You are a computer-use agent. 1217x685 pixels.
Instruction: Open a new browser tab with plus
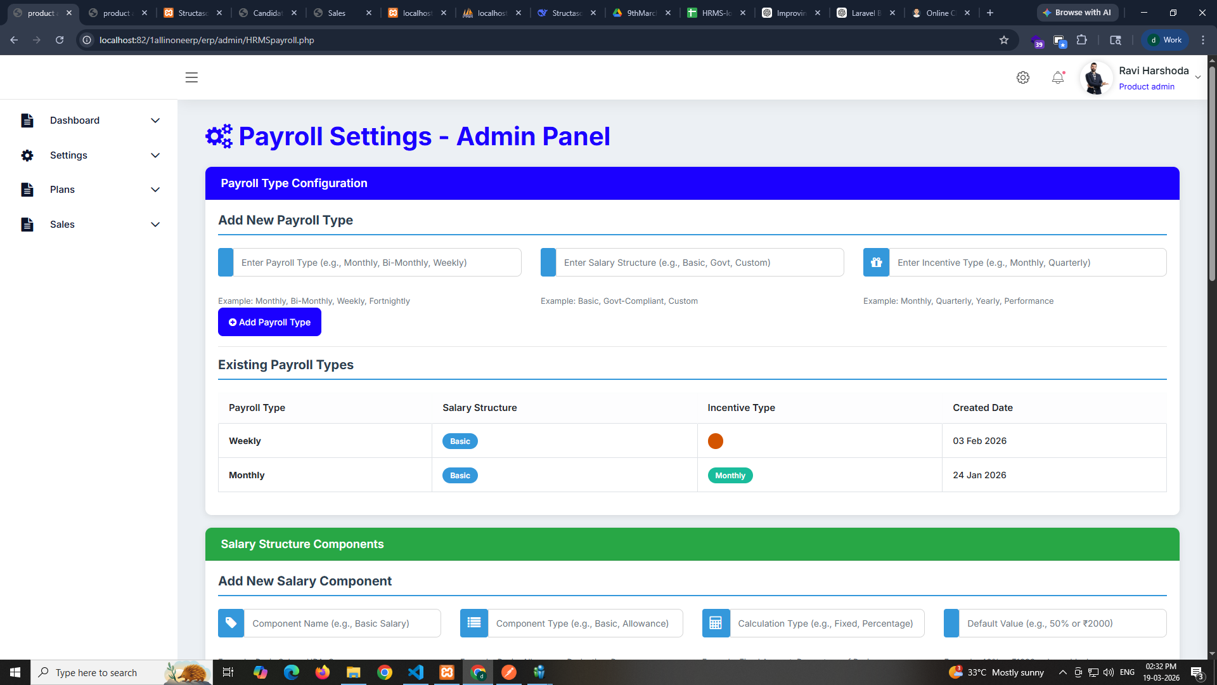(990, 13)
